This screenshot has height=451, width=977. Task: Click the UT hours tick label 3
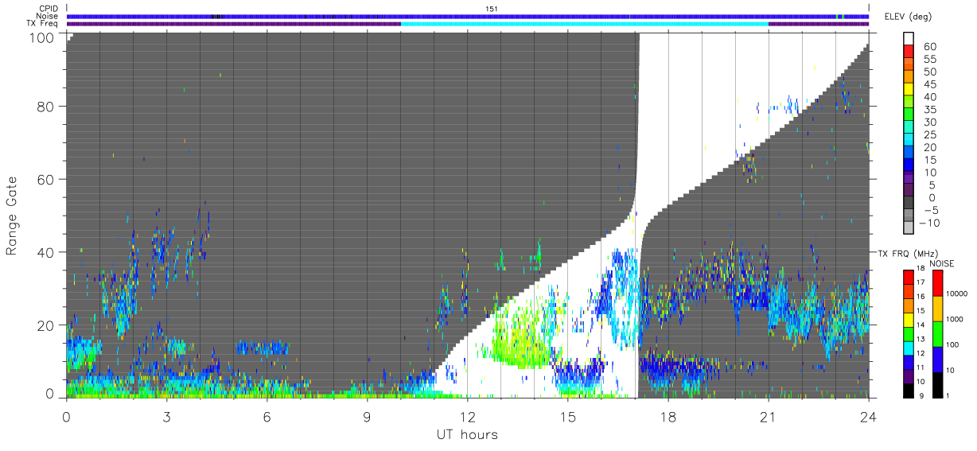(166, 416)
